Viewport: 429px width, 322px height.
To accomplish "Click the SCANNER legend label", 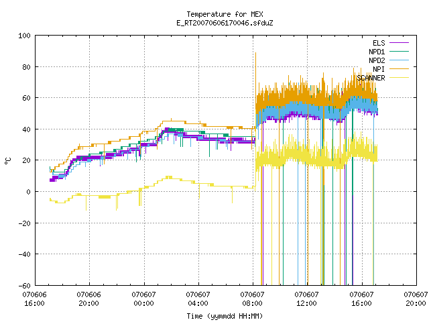I will tap(371, 78).
